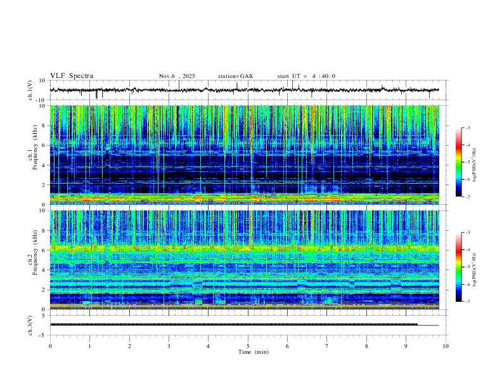Click the ch.1 spectrogram colorbar
The height and width of the screenshot is (388, 502).
click(x=458, y=162)
